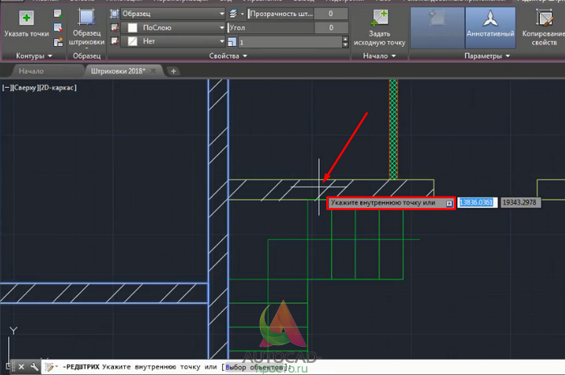
Task: Open the ПоСлою hatch color dropdown
Action: point(173,27)
